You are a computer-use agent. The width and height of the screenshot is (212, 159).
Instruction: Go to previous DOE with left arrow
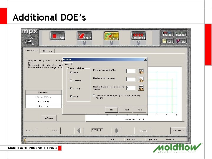79,131
